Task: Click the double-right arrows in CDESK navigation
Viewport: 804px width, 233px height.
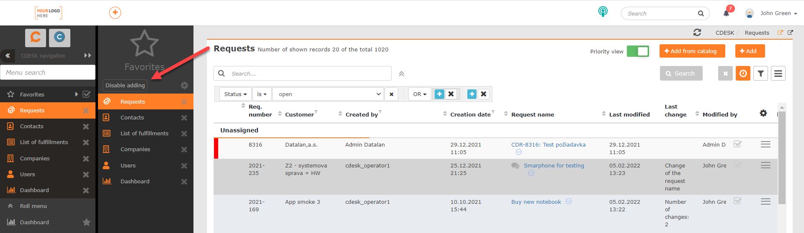Action: pos(88,56)
